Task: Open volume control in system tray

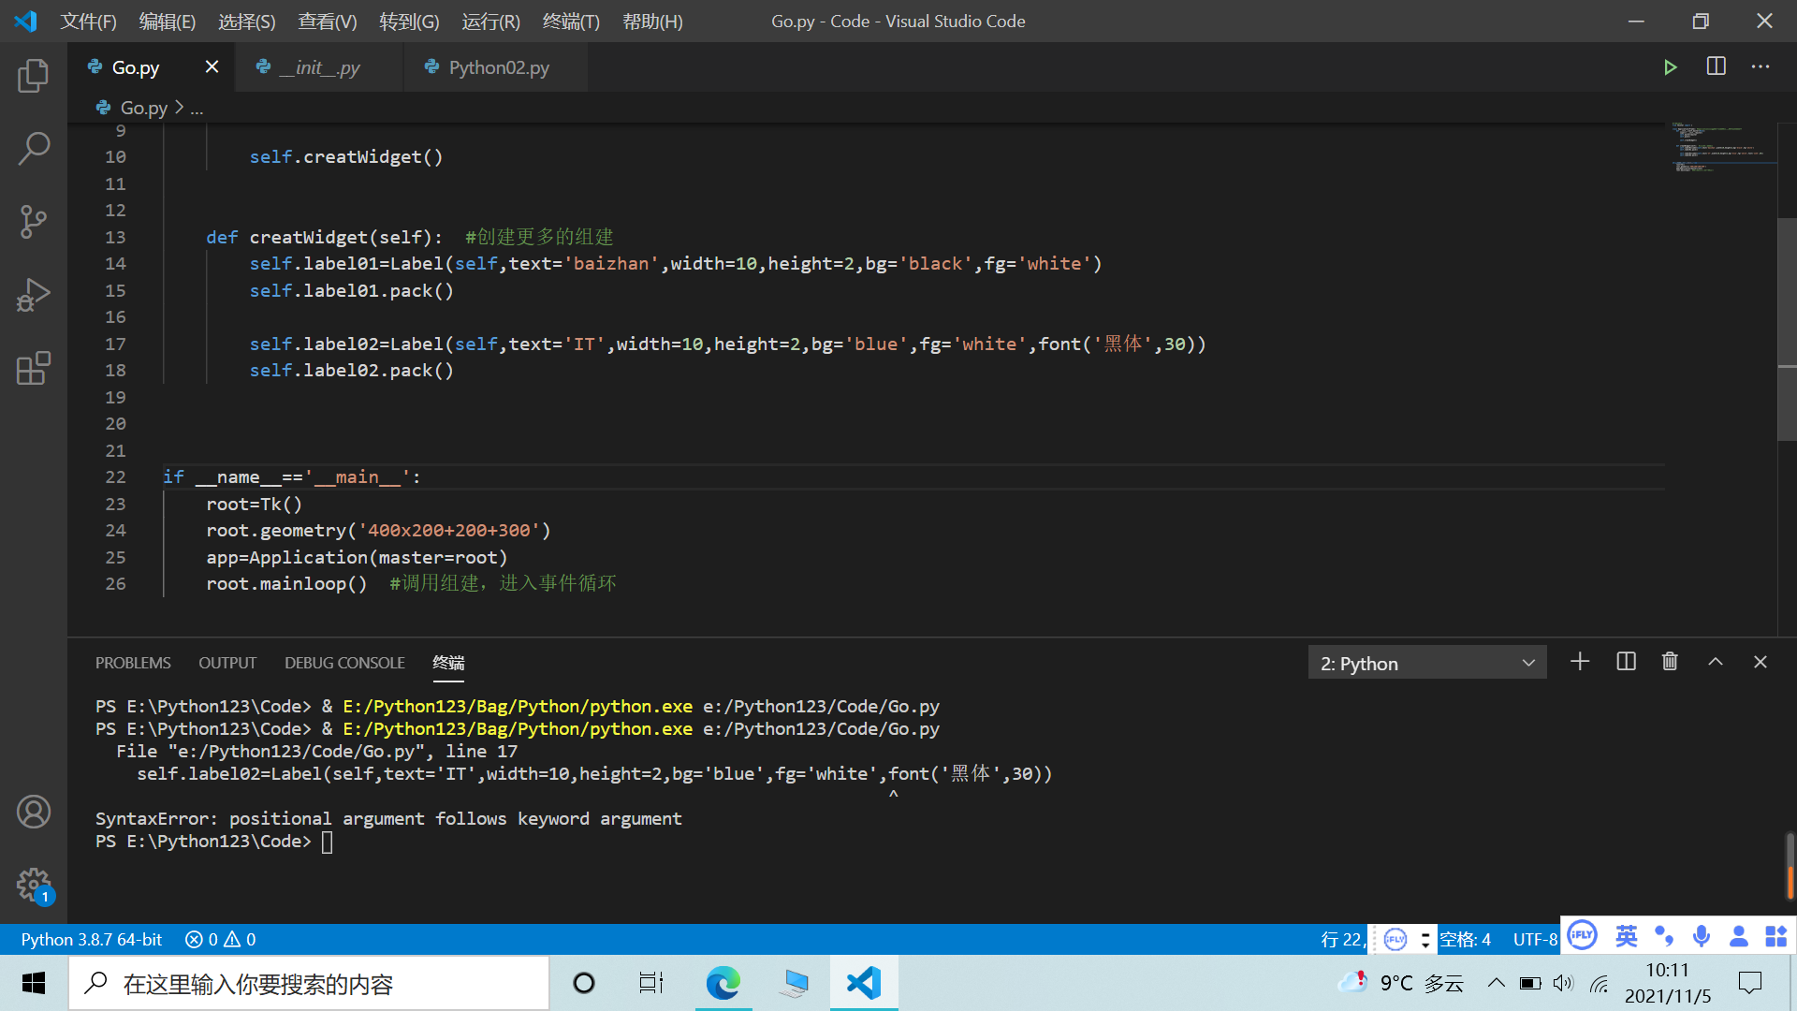Action: point(1563,983)
